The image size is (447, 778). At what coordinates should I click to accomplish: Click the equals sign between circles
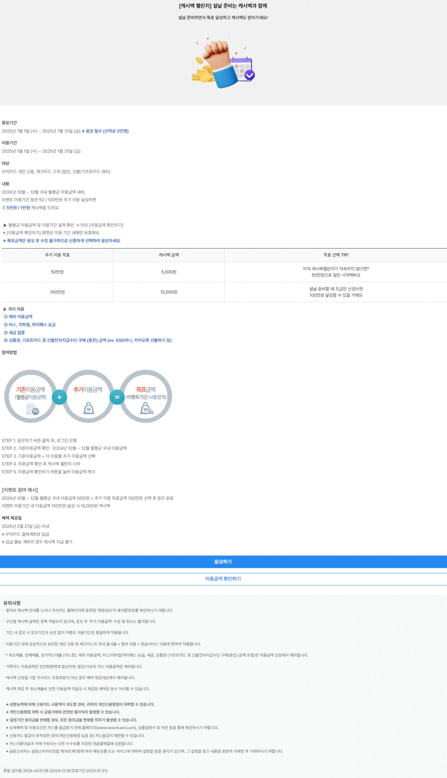117,397
